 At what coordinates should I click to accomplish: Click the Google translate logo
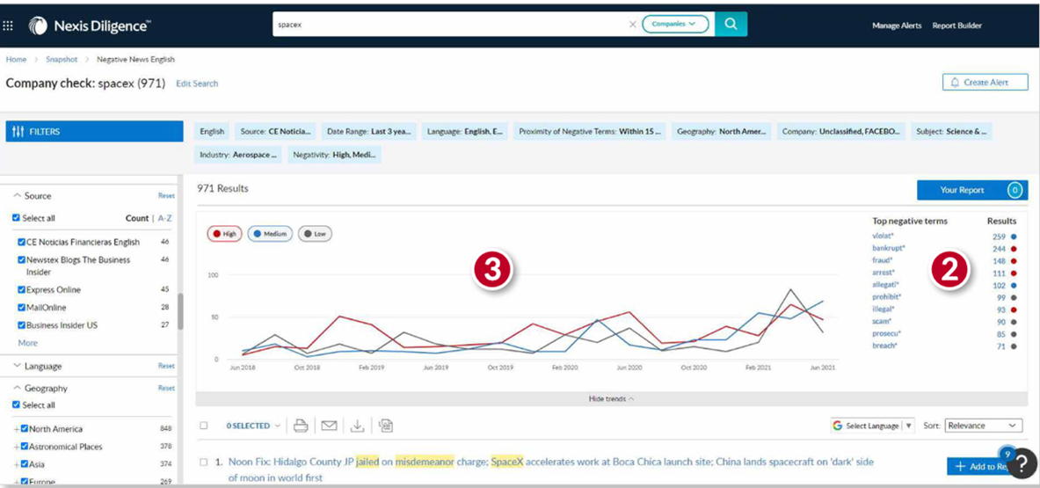[838, 426]
